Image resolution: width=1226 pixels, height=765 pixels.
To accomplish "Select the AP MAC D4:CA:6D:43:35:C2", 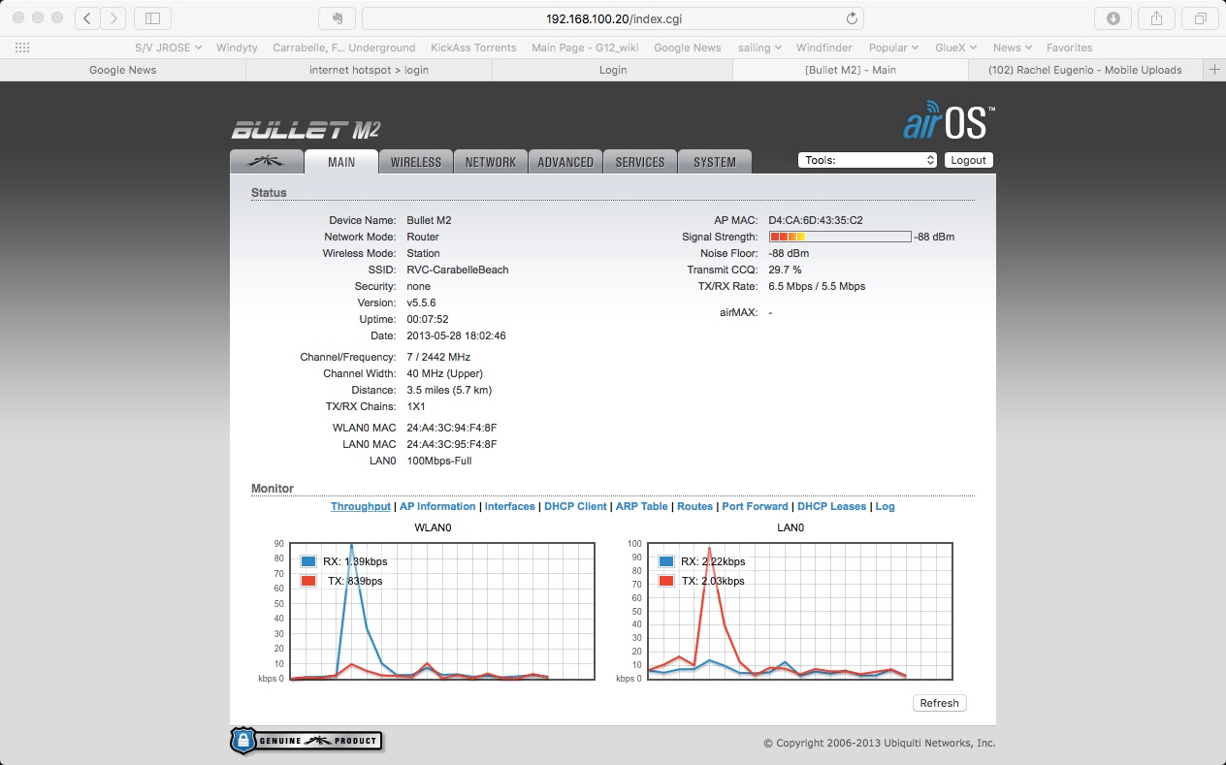I will coord(816,220).
